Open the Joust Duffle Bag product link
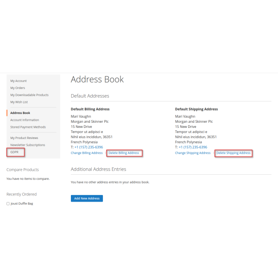The height and width of the screenshot is (278, 278). point(22,203)
